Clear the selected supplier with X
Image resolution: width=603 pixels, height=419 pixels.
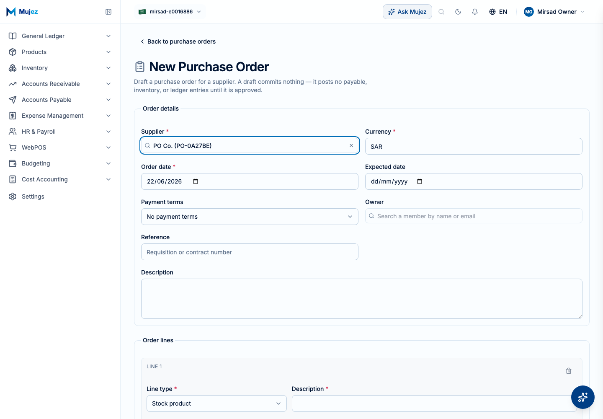[x=351, y=145]
